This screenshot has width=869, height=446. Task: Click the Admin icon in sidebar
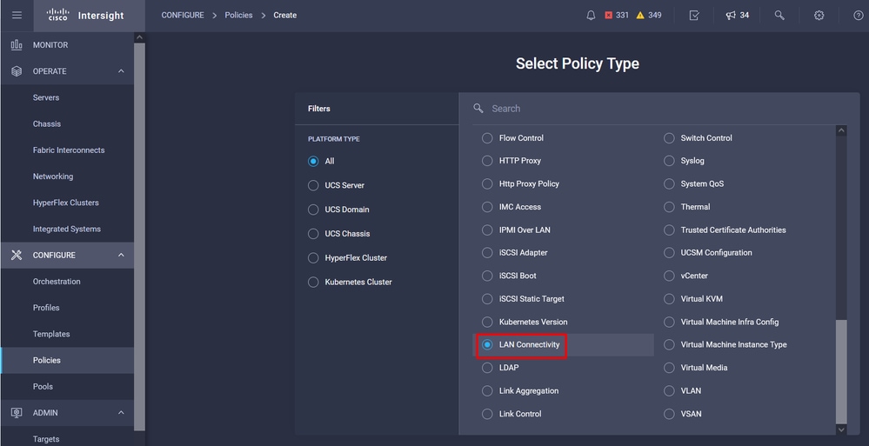(17, 413)
